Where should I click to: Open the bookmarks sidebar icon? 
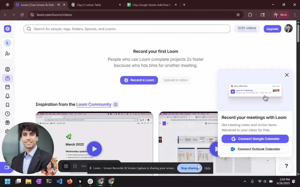8,105
